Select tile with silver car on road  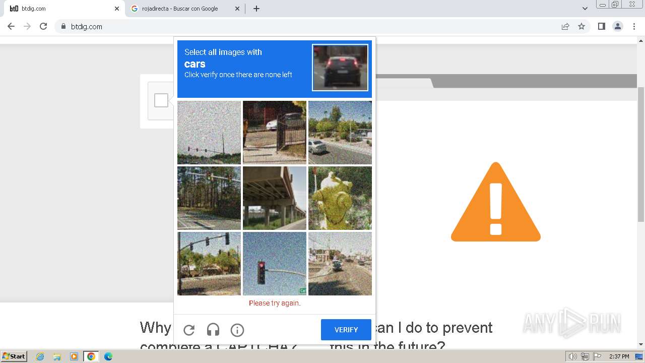(x=340, y=133)
